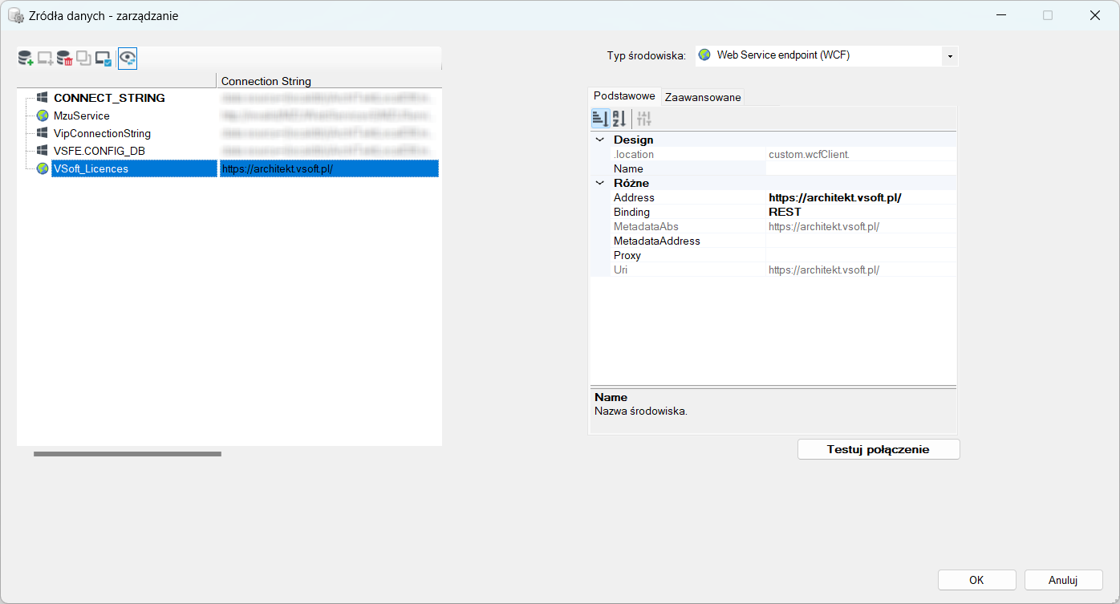Sort properties by category

(600, 119)
